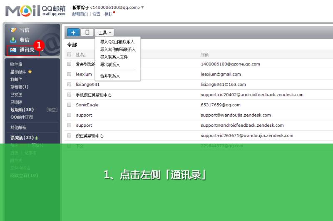The height and width of the screenshot is (221, 333).
Task: Click the 邮箱 column header
Action: pos(204,55)
